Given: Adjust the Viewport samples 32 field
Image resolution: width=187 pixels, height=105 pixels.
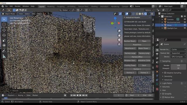Looking at the screenshot, I should point(178,68).
